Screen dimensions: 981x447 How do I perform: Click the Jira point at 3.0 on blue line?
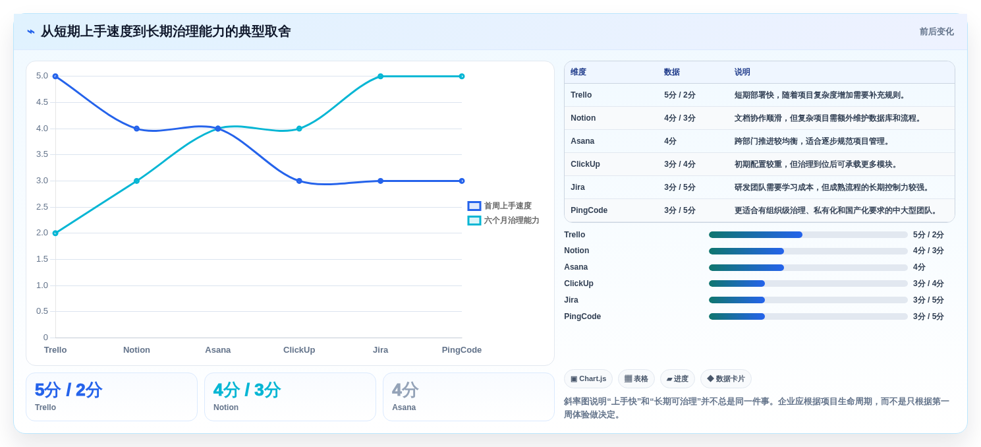click(x=380, y=181)
